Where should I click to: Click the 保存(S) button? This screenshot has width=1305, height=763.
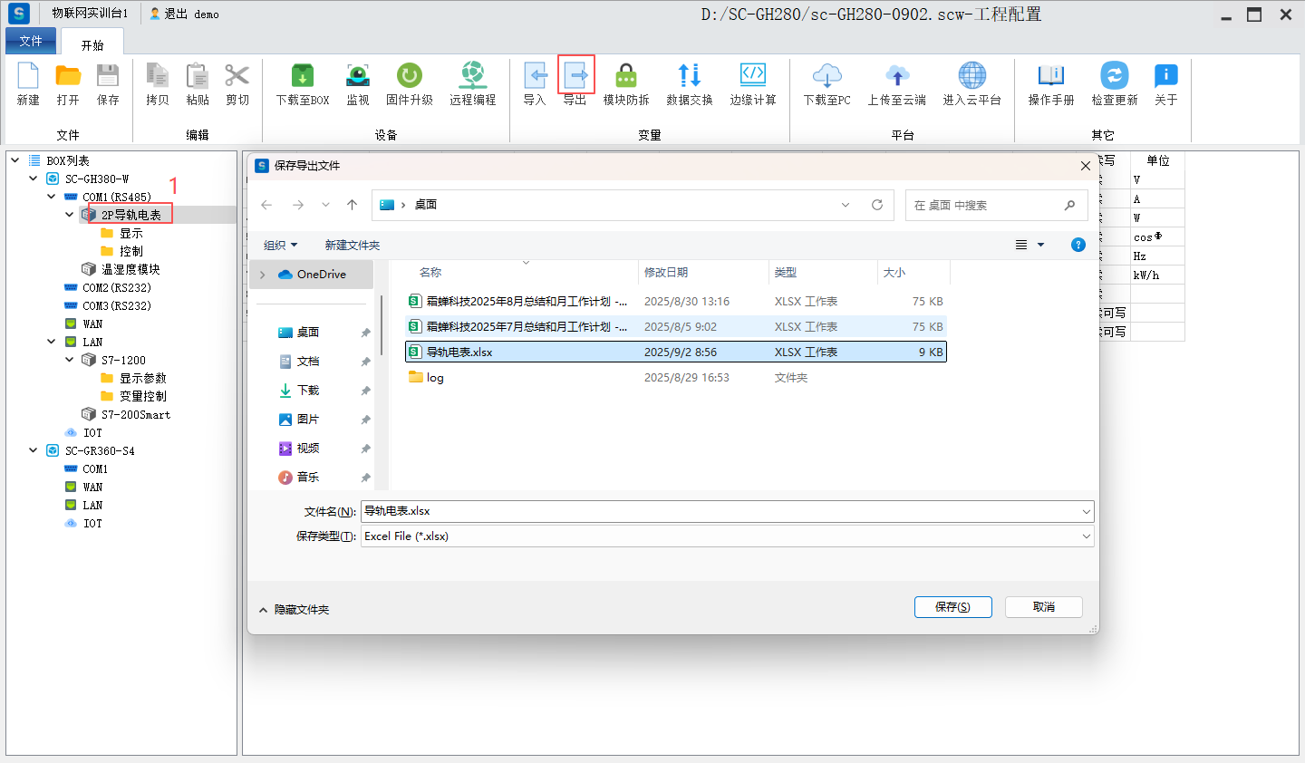tap(952, 607)
